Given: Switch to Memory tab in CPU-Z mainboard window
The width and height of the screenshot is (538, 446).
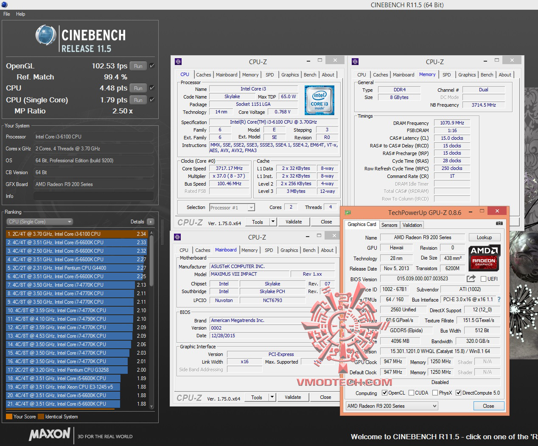Looking at the screenshot, I should pyautogui.click(x=249, y=250).
